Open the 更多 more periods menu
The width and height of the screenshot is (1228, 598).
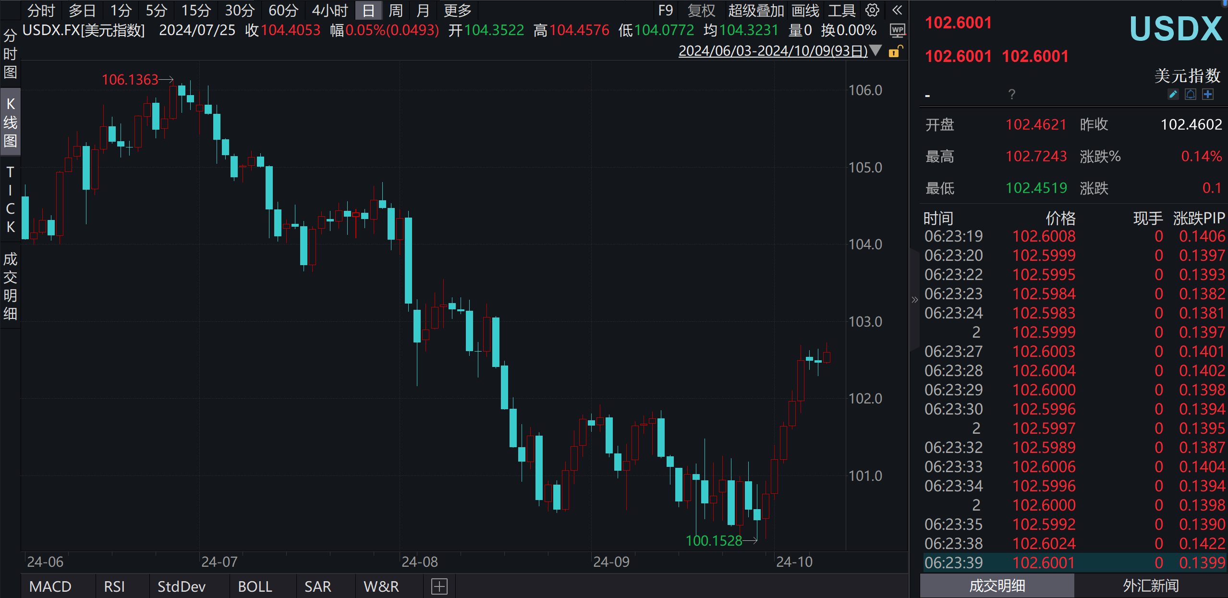point(457,10)
